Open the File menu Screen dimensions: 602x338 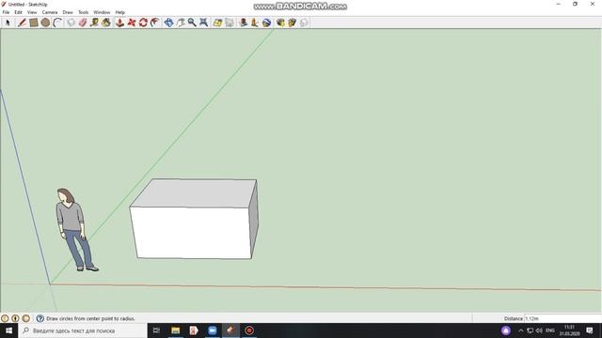[x=6, y=12]
